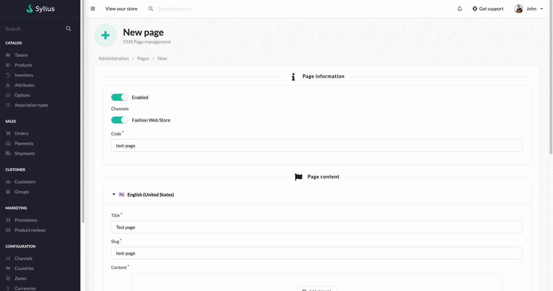Click the Orders cart icon

click(8, 133)
